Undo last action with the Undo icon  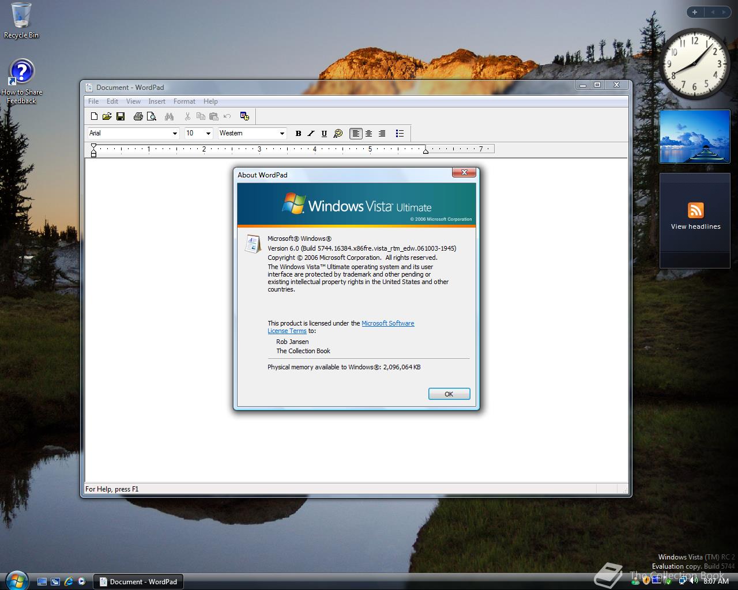click(x=227, y=116)
